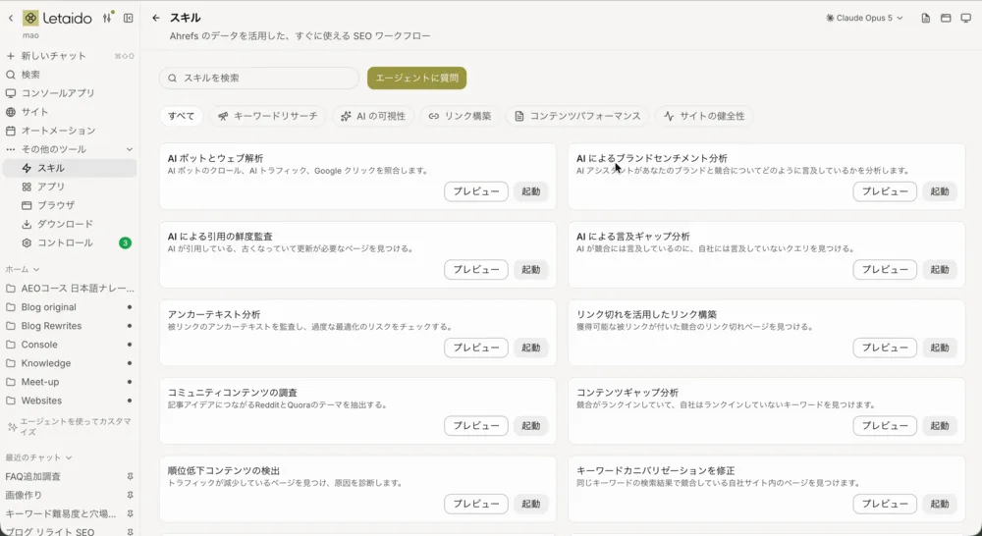982x536 pixels.
Task: Collapse the その他のツール section
Action: [70, 149]
